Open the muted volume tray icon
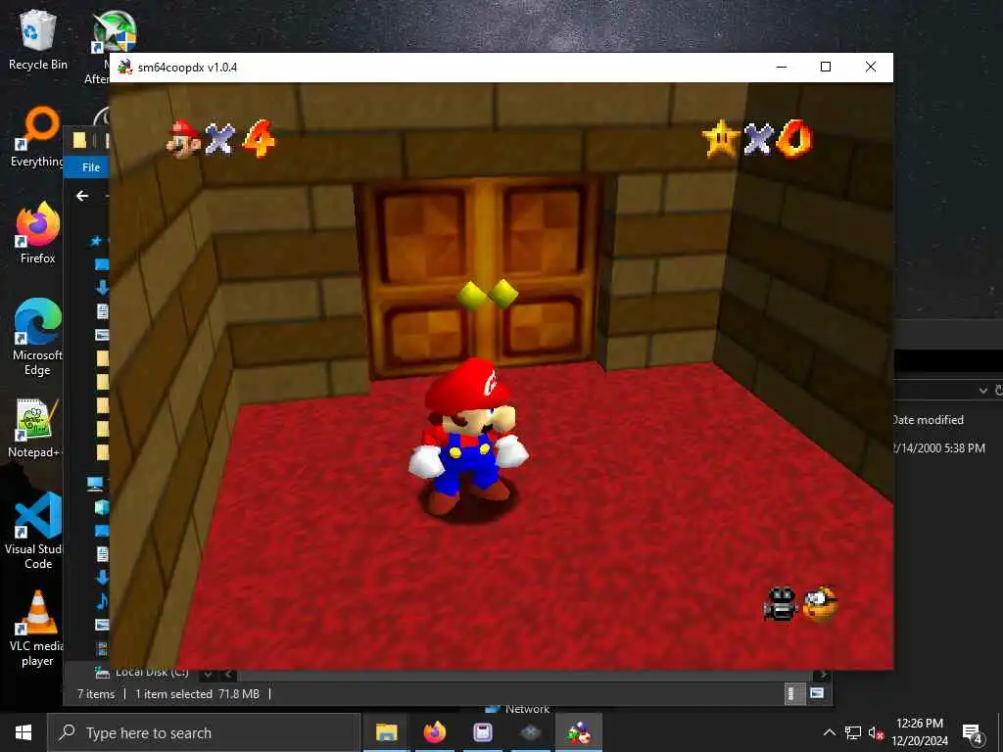Screen dimensions: 1003x752 click(876, 732)
